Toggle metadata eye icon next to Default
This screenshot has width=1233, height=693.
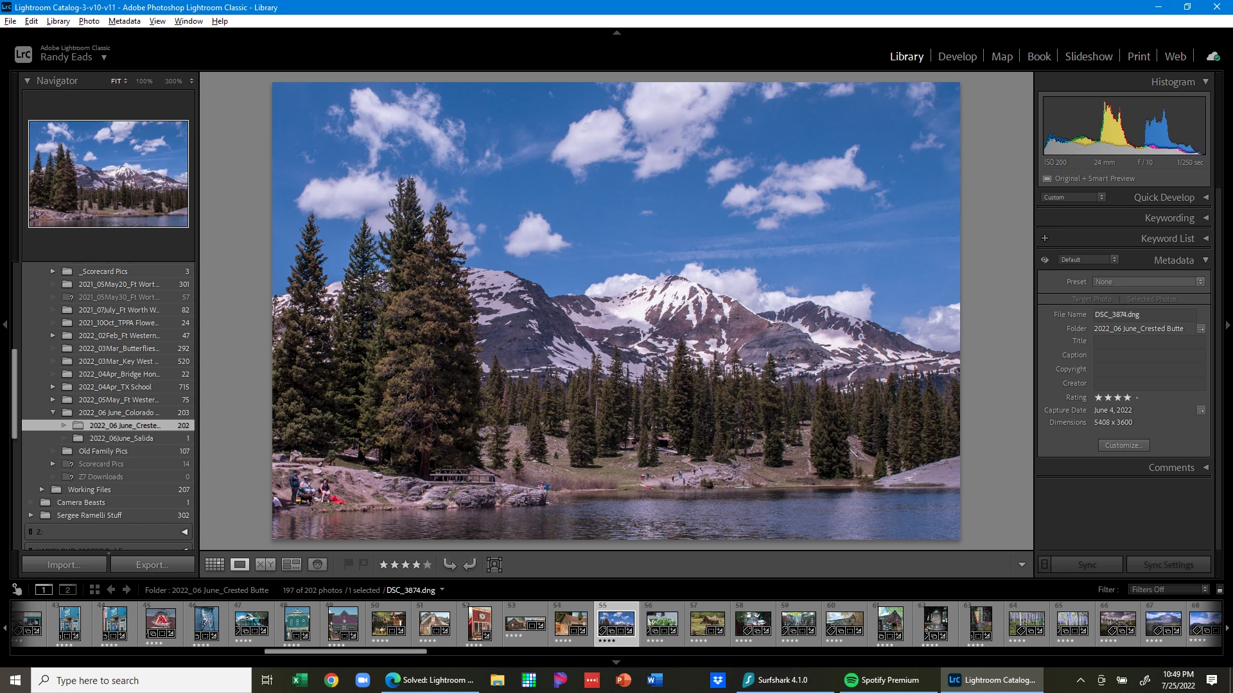tap(1045, 260)
